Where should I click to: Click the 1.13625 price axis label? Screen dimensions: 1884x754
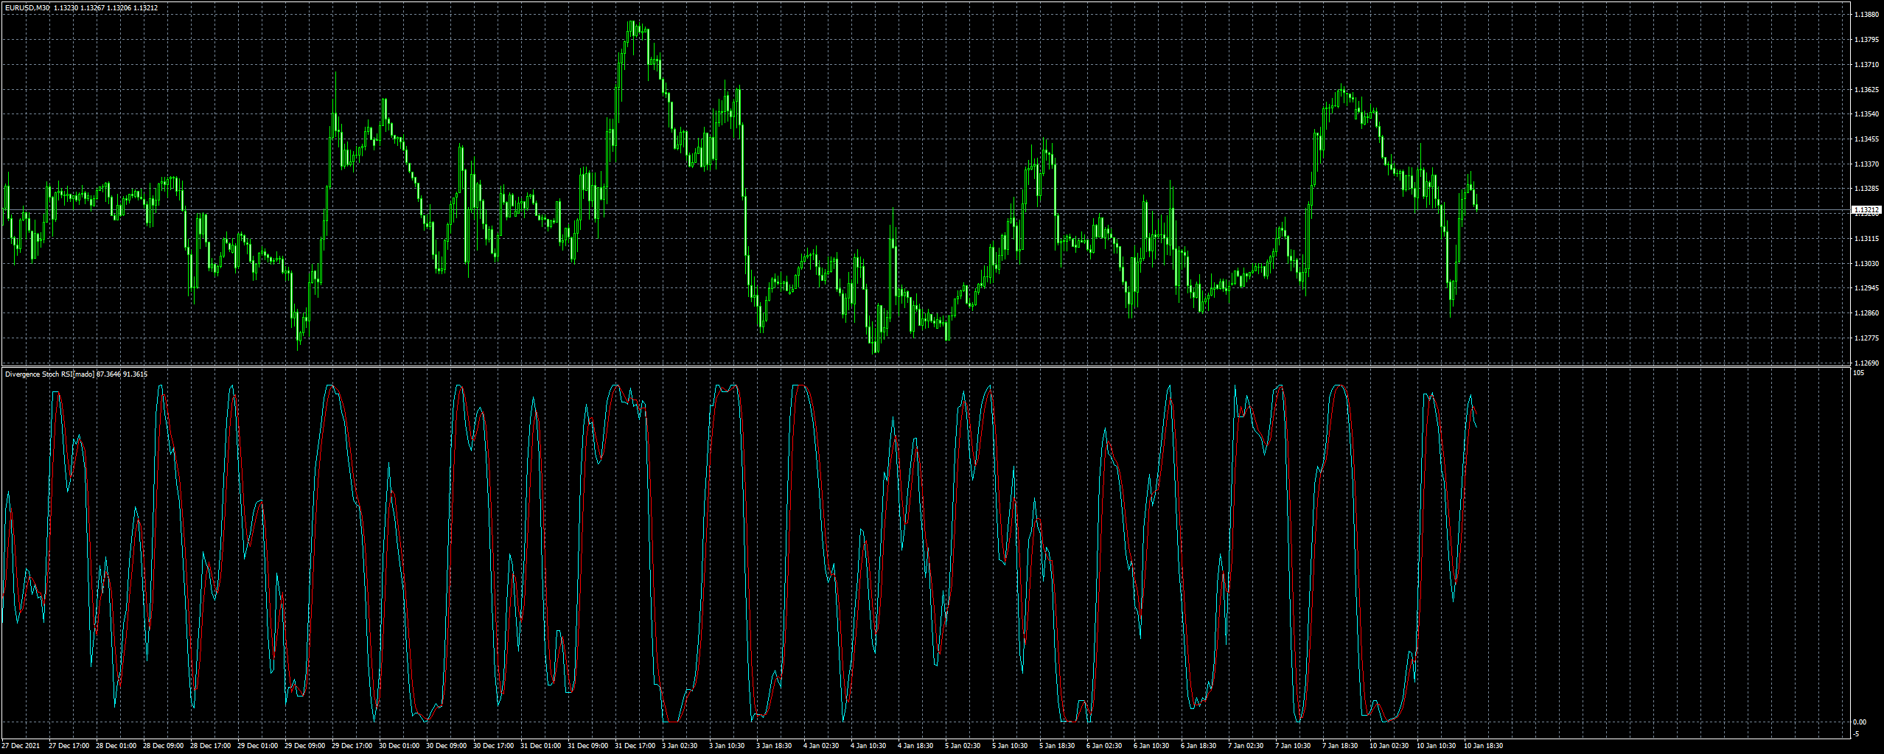1866,90
